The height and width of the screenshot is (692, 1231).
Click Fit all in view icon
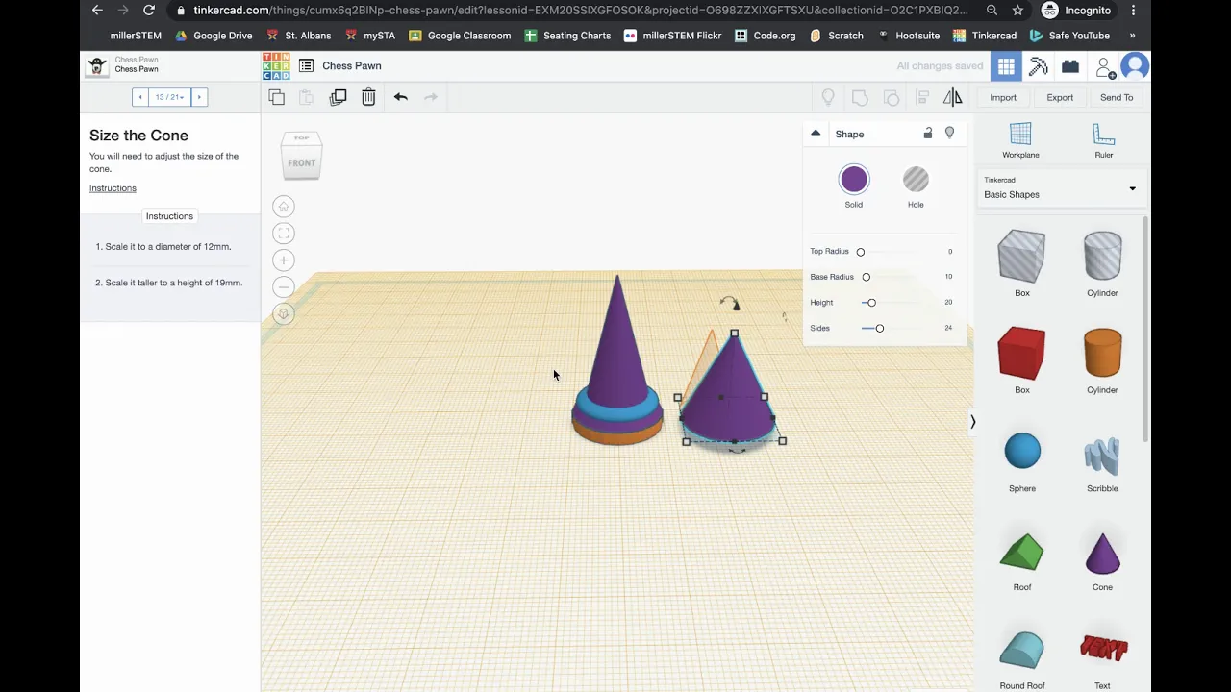[x=284, y=234]
